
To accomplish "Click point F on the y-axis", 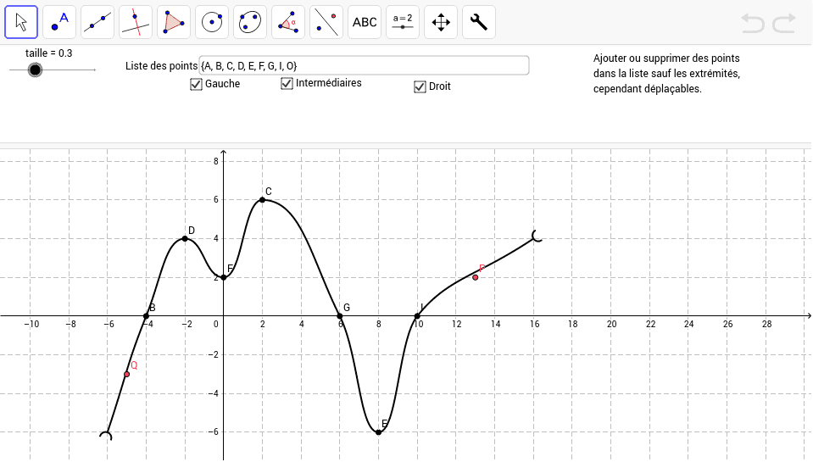I will coord(224,277).
